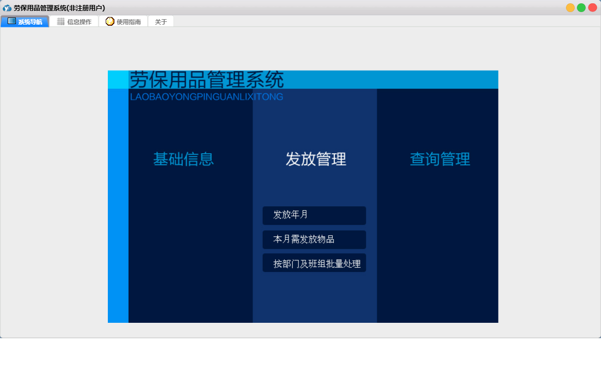Open 本月需发放物品
Viewport: 601px width, 389px height.
tap(314, 240)
